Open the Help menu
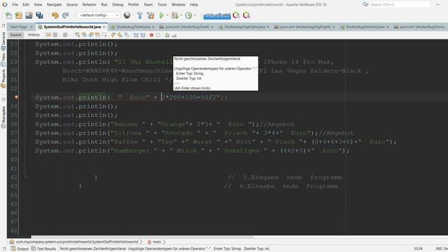The height and width of the screenshot is (252, 448). 194,5
